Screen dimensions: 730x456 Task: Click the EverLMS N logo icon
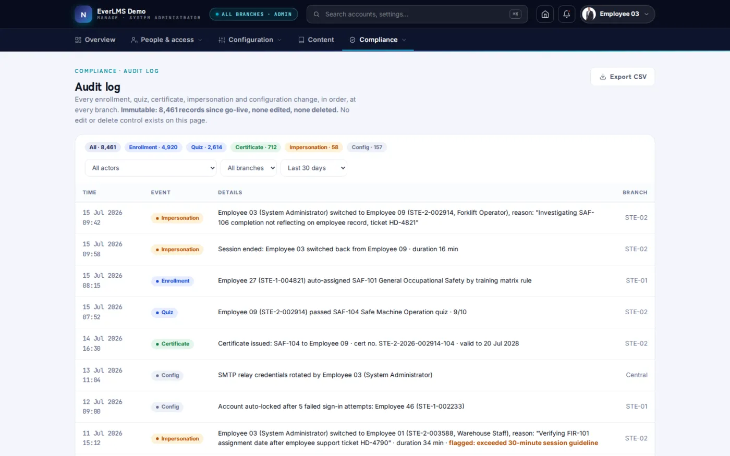(x=83, y=14)
